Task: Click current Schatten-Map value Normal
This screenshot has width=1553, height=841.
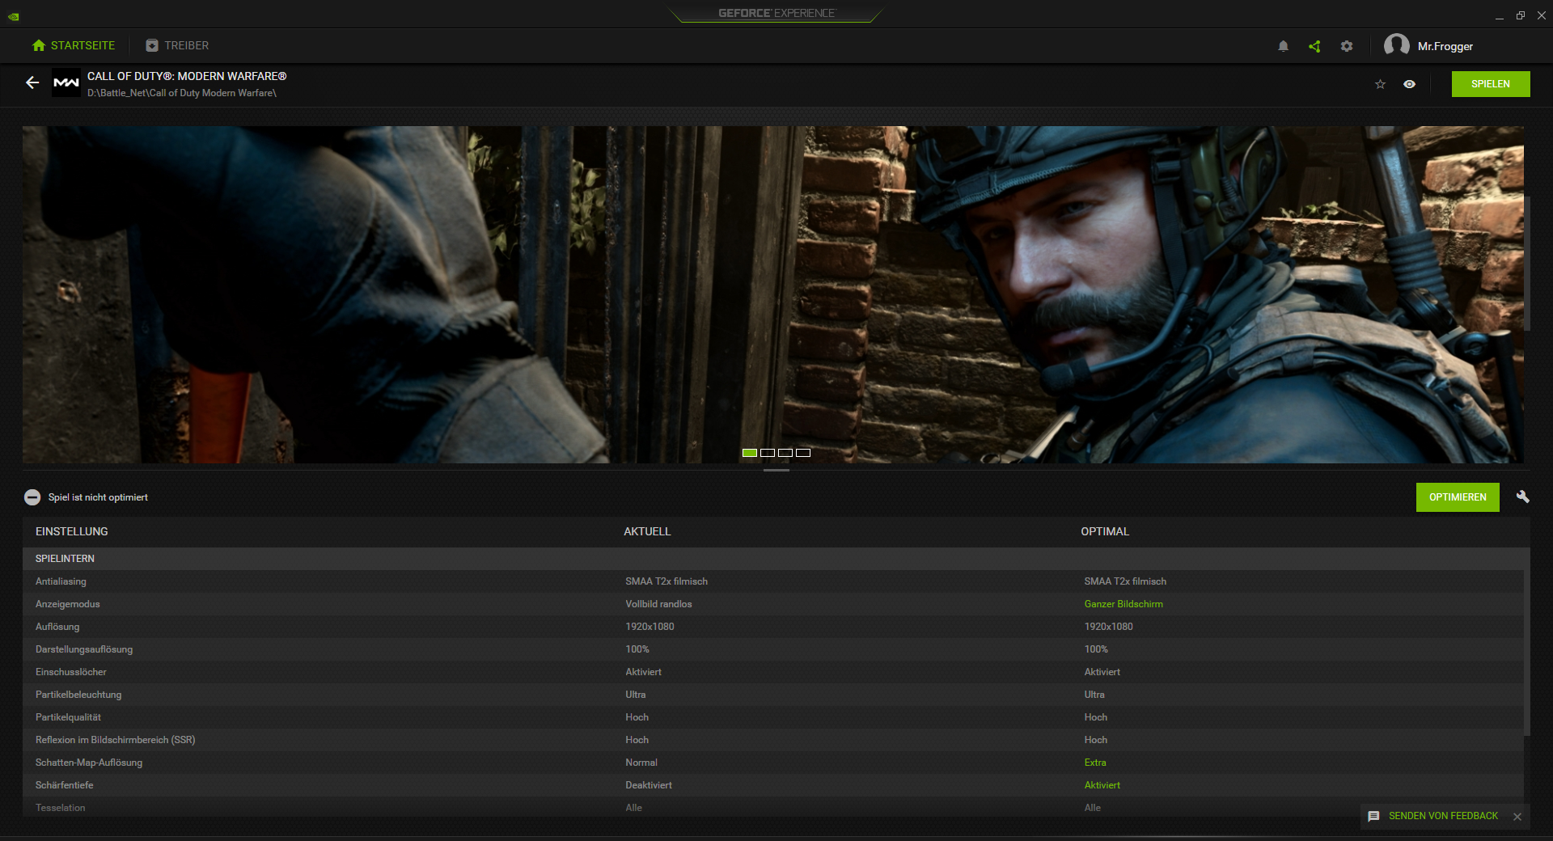Action: pyautogui.click(x=641, y=763)
